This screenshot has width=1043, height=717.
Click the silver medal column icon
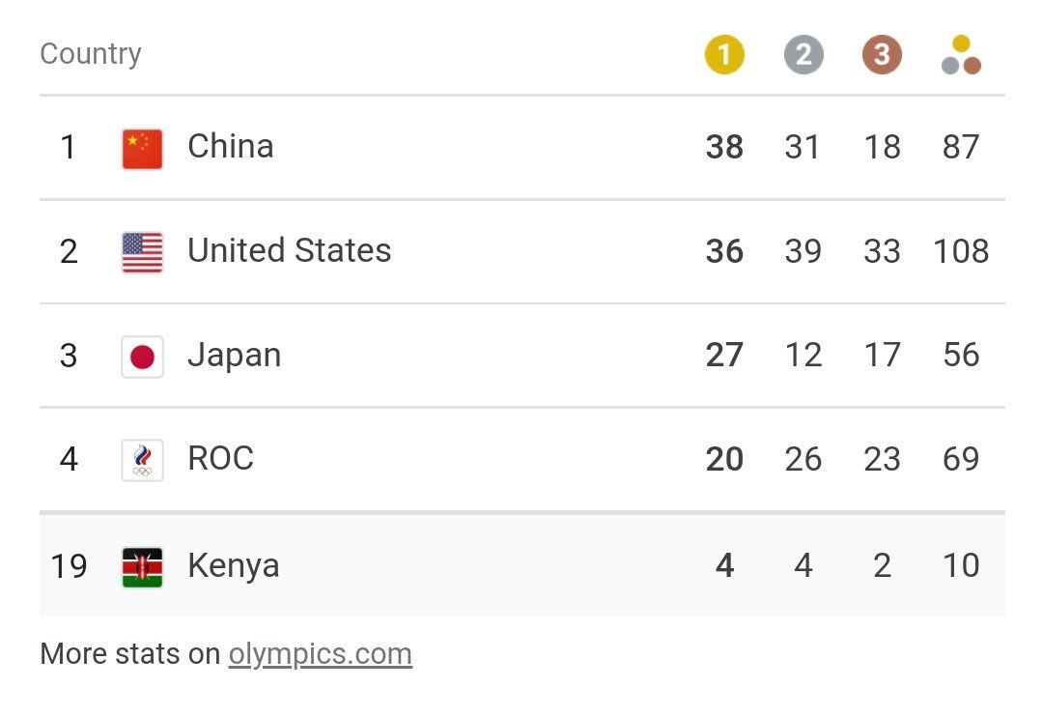(x=803, y=54)
